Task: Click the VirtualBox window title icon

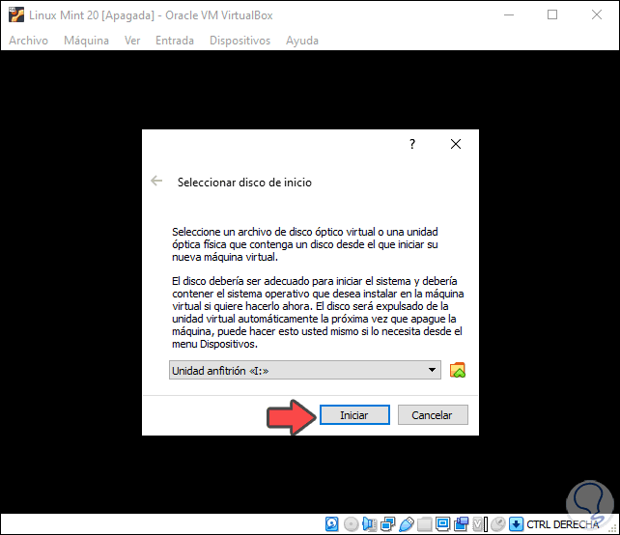Action: pos(16,15)
